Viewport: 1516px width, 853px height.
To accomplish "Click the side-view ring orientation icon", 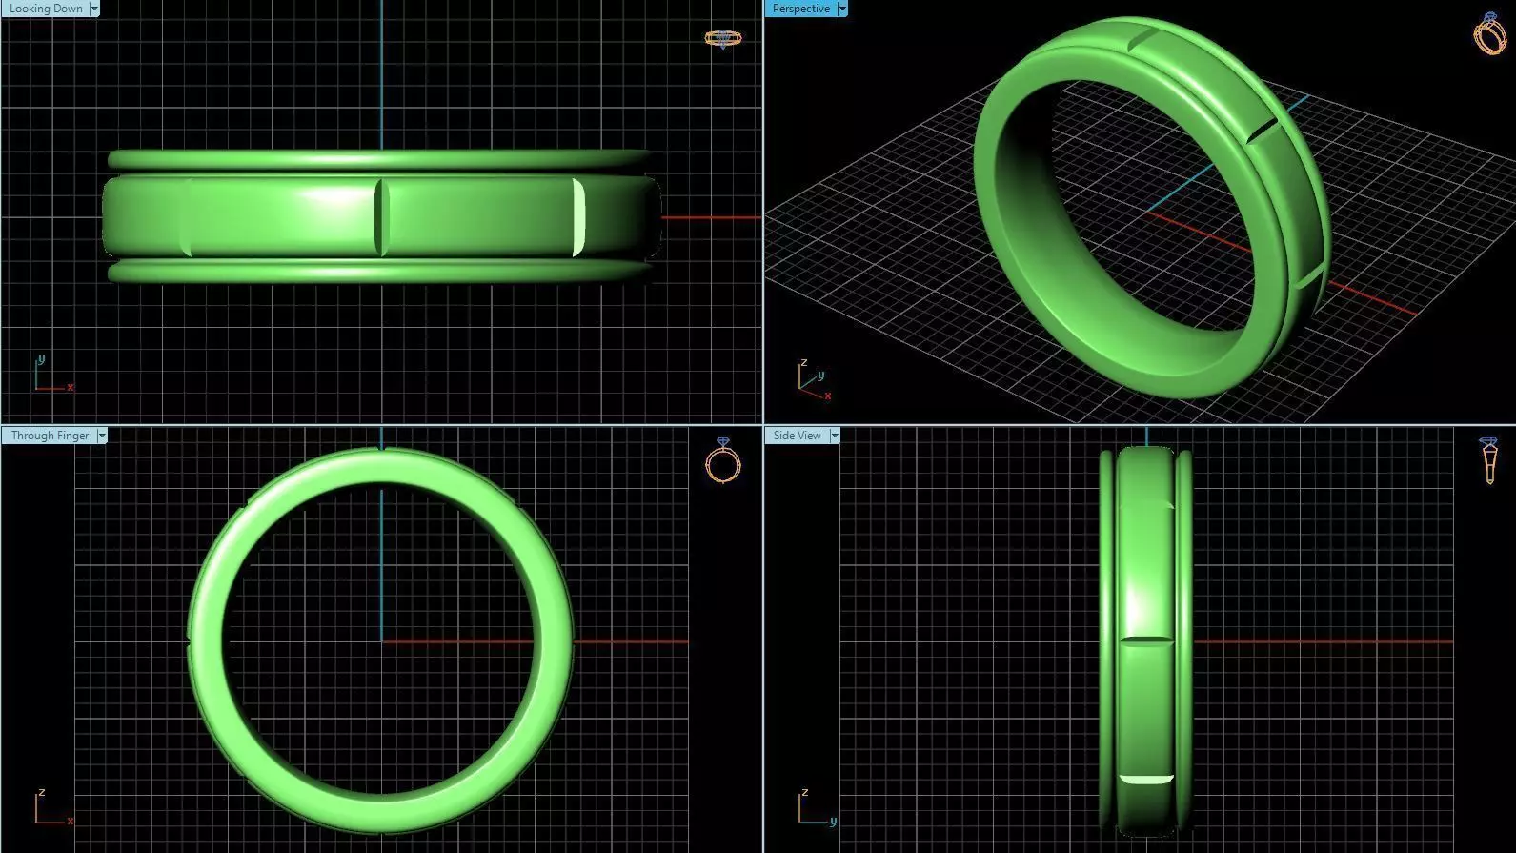I will [x=1488, y=460].
